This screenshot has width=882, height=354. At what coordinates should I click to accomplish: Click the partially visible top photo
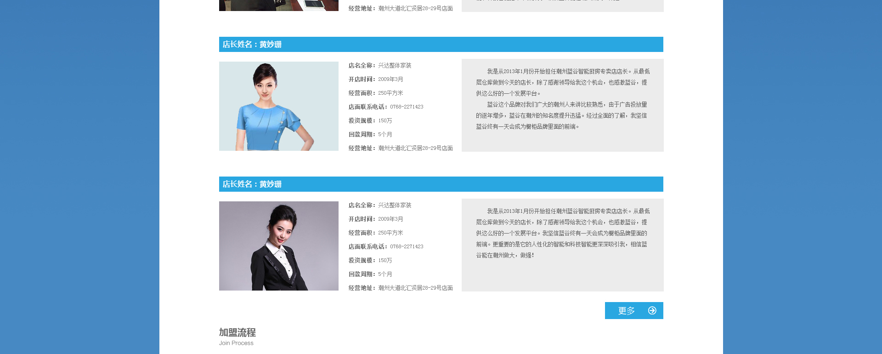279,6
